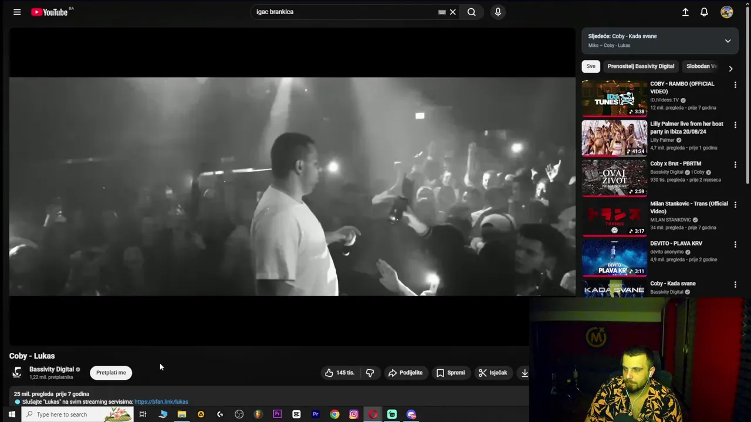Show more filter chips with right arrow

(730, 69)
